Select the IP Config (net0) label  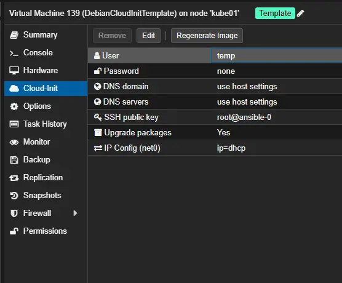point(132,148)
